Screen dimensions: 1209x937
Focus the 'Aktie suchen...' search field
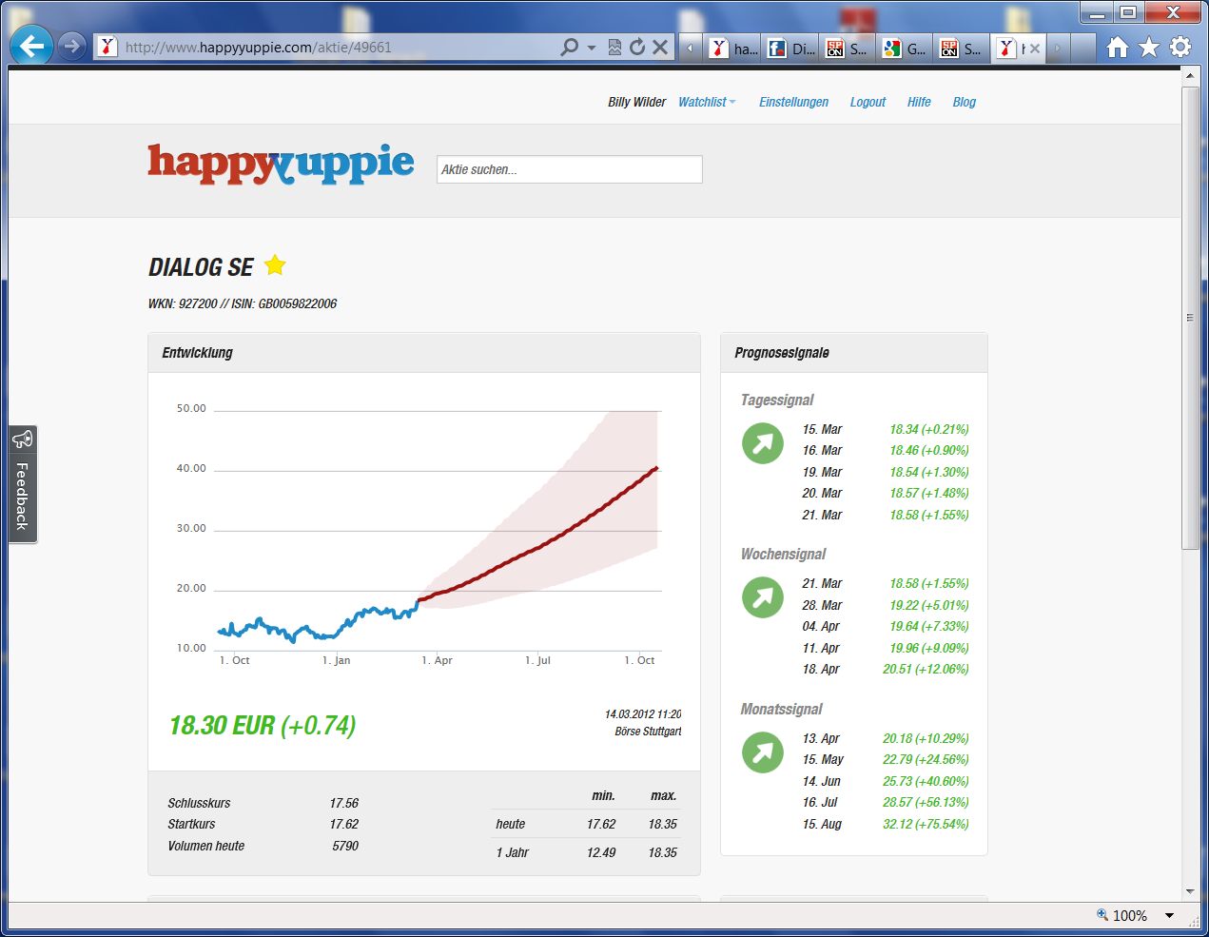click(x=569, y=169)
